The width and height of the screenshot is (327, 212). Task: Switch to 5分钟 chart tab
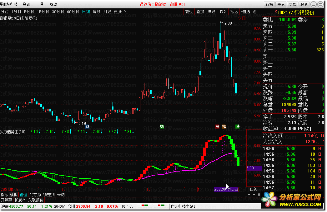[29, 12]
